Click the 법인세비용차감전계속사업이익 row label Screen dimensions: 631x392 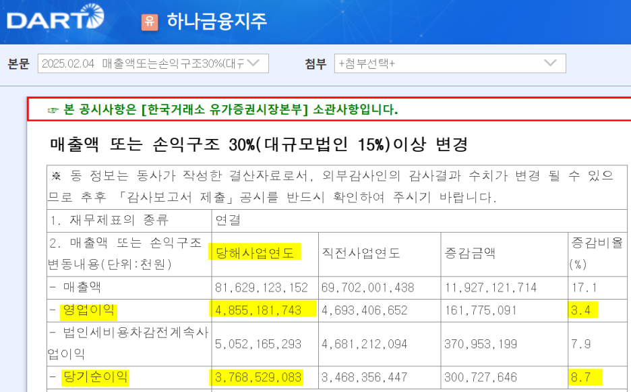pyautogui.click(x=129, y=343)
